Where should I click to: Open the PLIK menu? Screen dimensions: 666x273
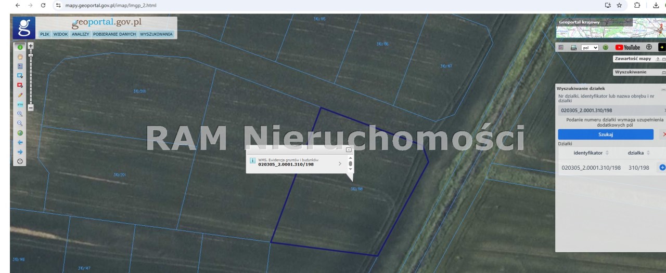45,34
